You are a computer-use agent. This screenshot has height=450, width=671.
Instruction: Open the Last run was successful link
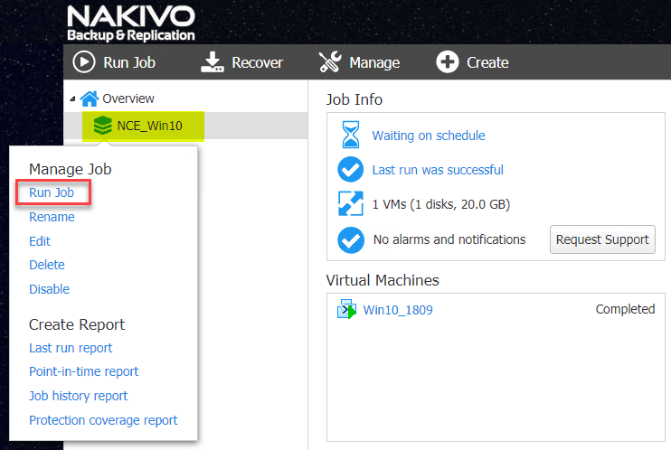438,170
